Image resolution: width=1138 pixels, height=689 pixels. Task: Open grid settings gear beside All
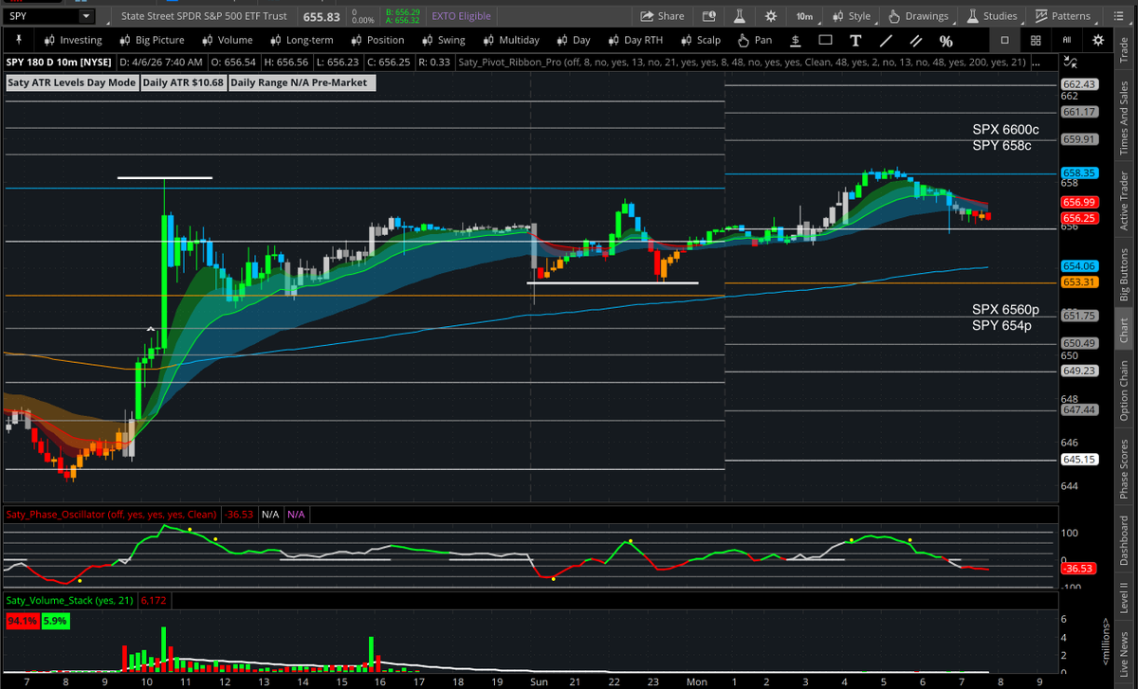tap(1098, 40)
